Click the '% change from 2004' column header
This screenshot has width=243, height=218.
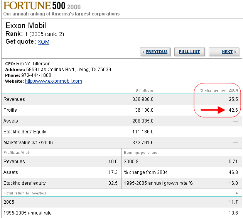[x=219, y=90]
